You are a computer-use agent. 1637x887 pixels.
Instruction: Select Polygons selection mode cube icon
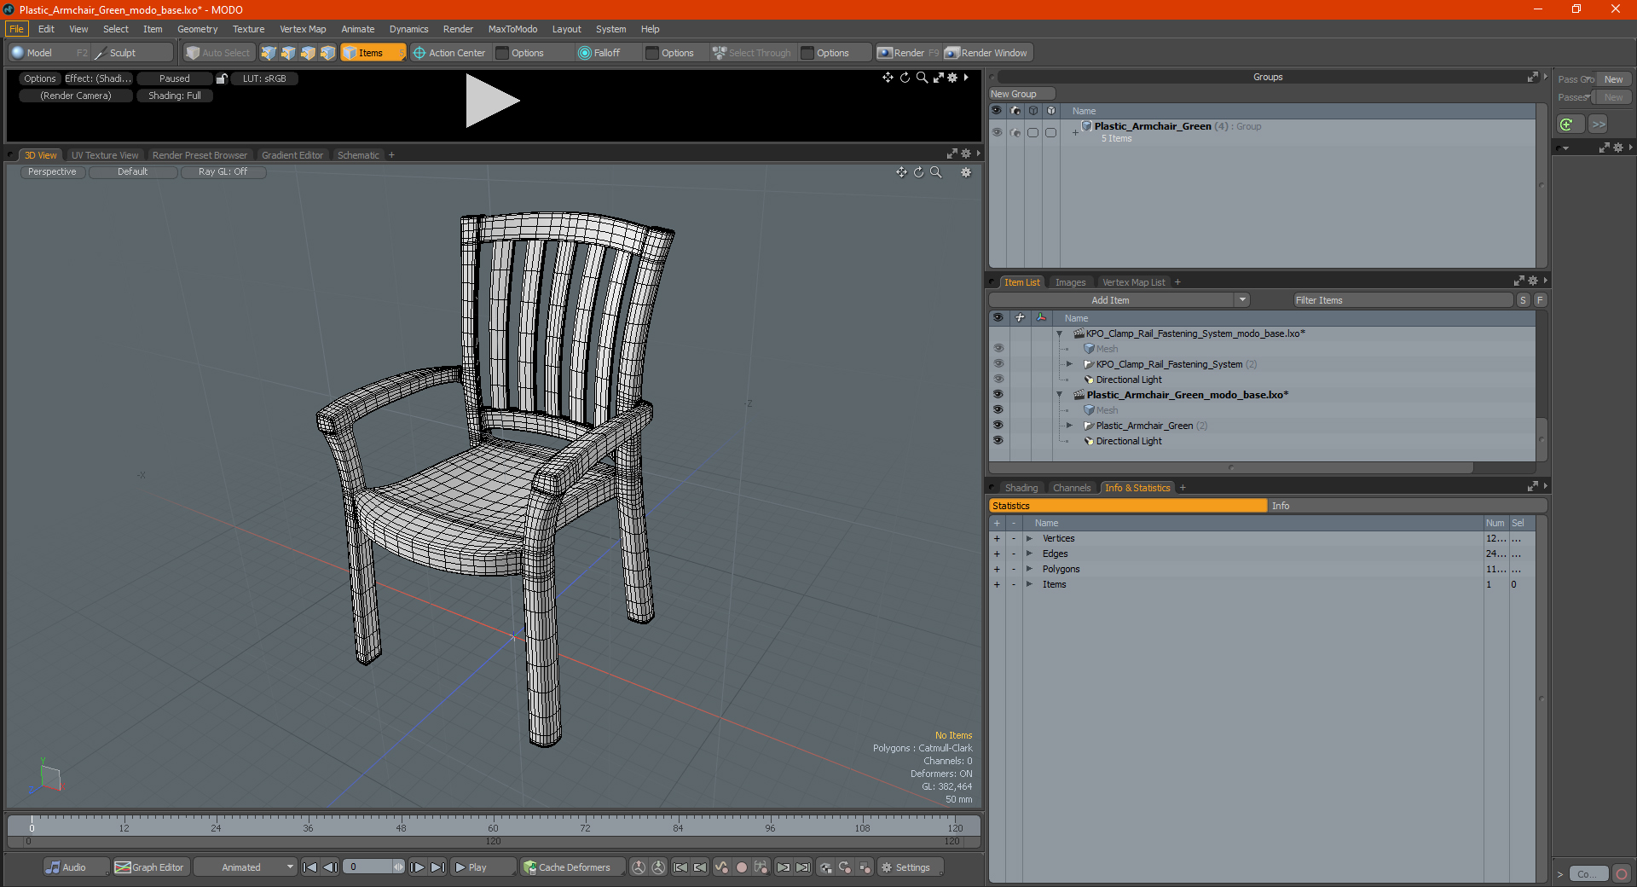[308, 53]
